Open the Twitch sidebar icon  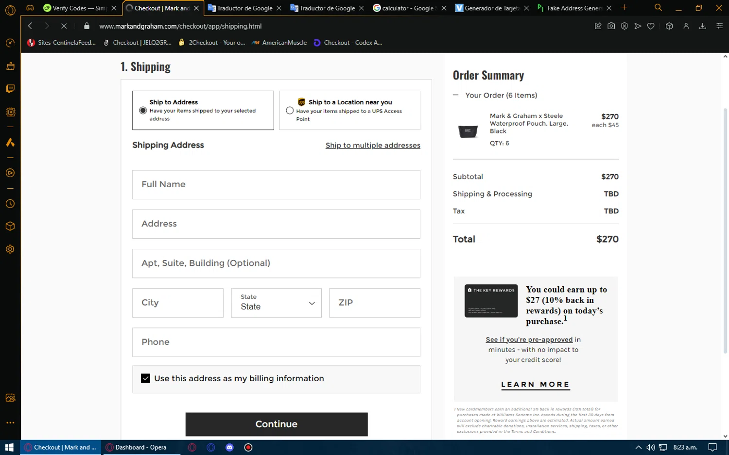(10, 89)
